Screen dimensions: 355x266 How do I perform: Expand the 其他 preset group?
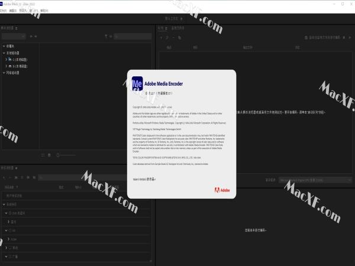click(x=6, y=248)
